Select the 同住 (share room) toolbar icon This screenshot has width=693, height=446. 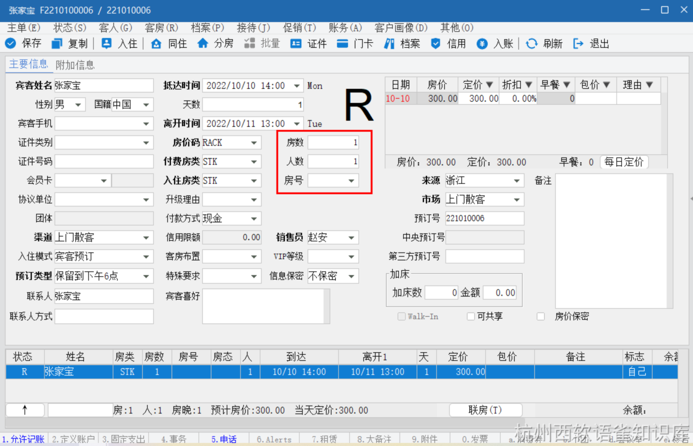pyautogui.click(x=156, y=43)
